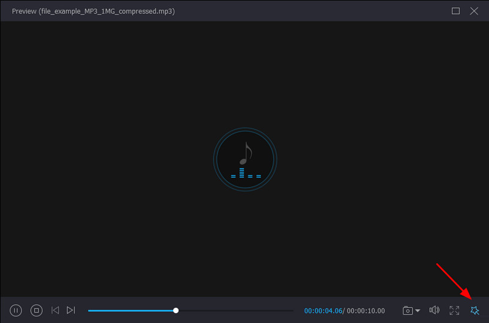Viewport: 489px width, 323px height.
Task: Stop the audio preview
Action: pyautogui.click(x=37, y=310)
